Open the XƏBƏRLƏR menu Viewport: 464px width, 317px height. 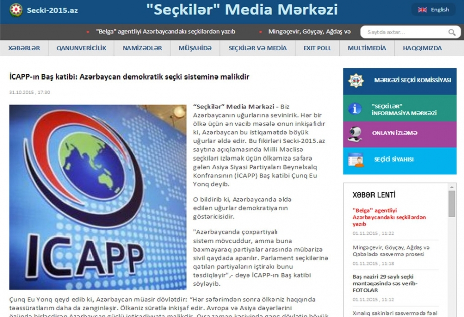click(24, 48)
